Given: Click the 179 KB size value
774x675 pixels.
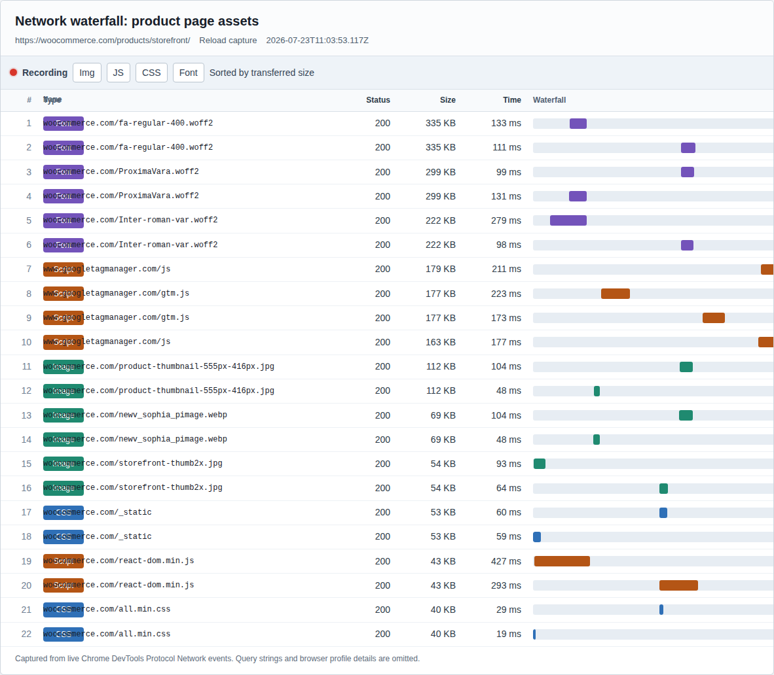Looking at the screenshot, I should (441, 269).
